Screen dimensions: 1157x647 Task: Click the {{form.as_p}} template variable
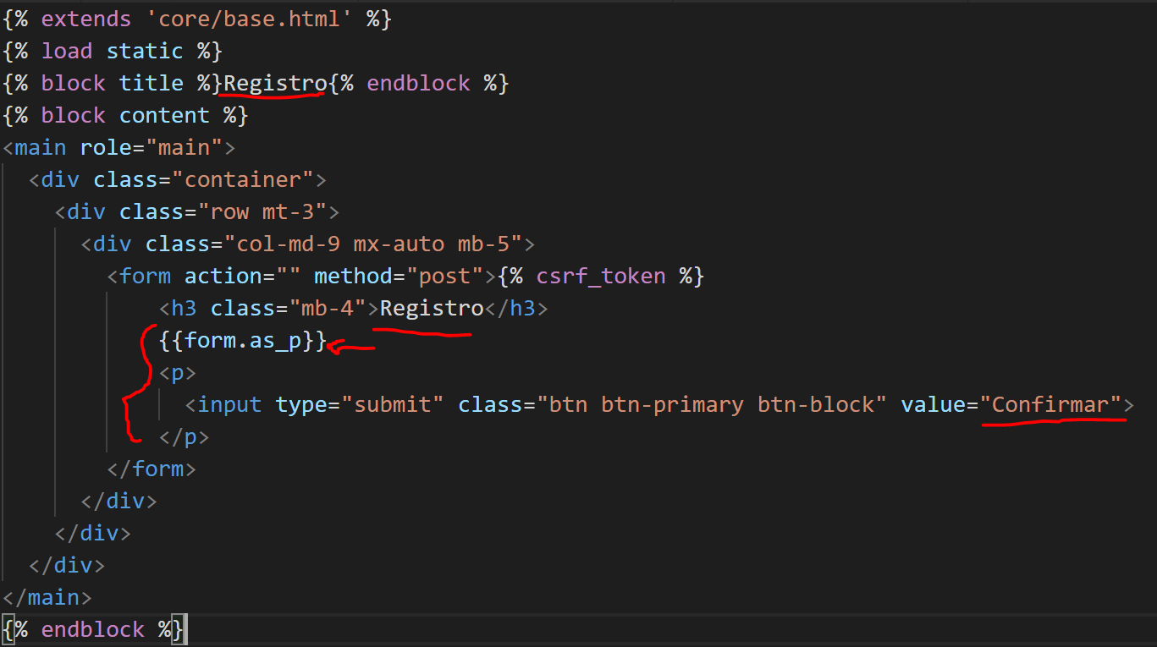[x=243, y=340]
